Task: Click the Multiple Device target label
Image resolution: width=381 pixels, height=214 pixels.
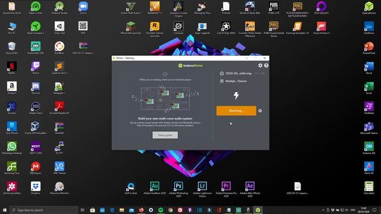Action: (x=236, y=81)
